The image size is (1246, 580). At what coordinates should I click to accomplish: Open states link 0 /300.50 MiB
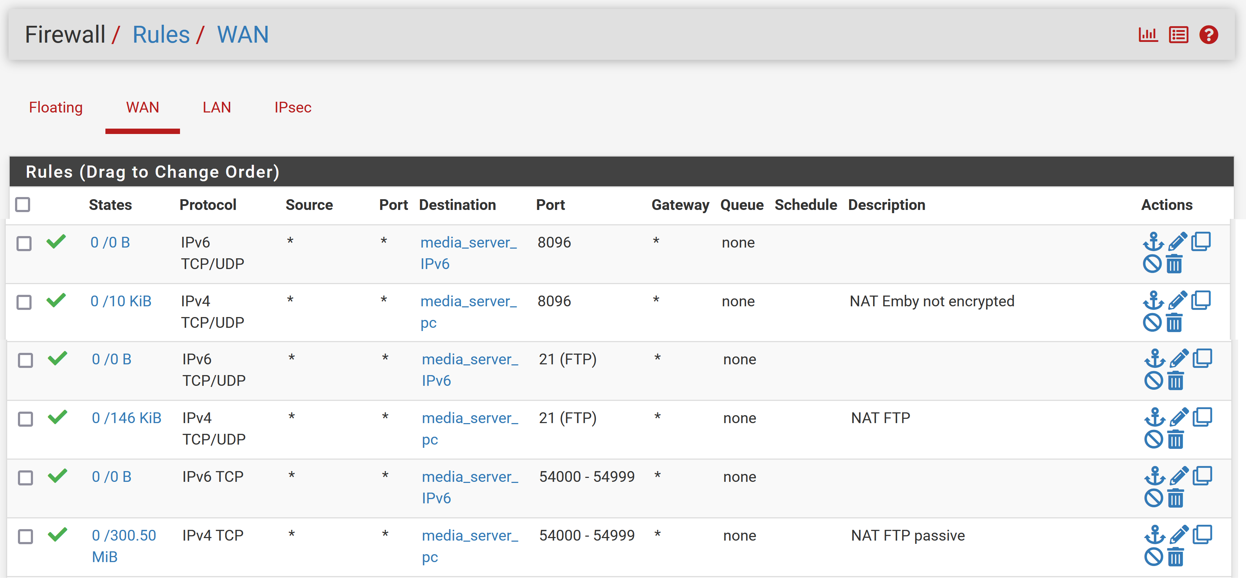tap(124, 546)
